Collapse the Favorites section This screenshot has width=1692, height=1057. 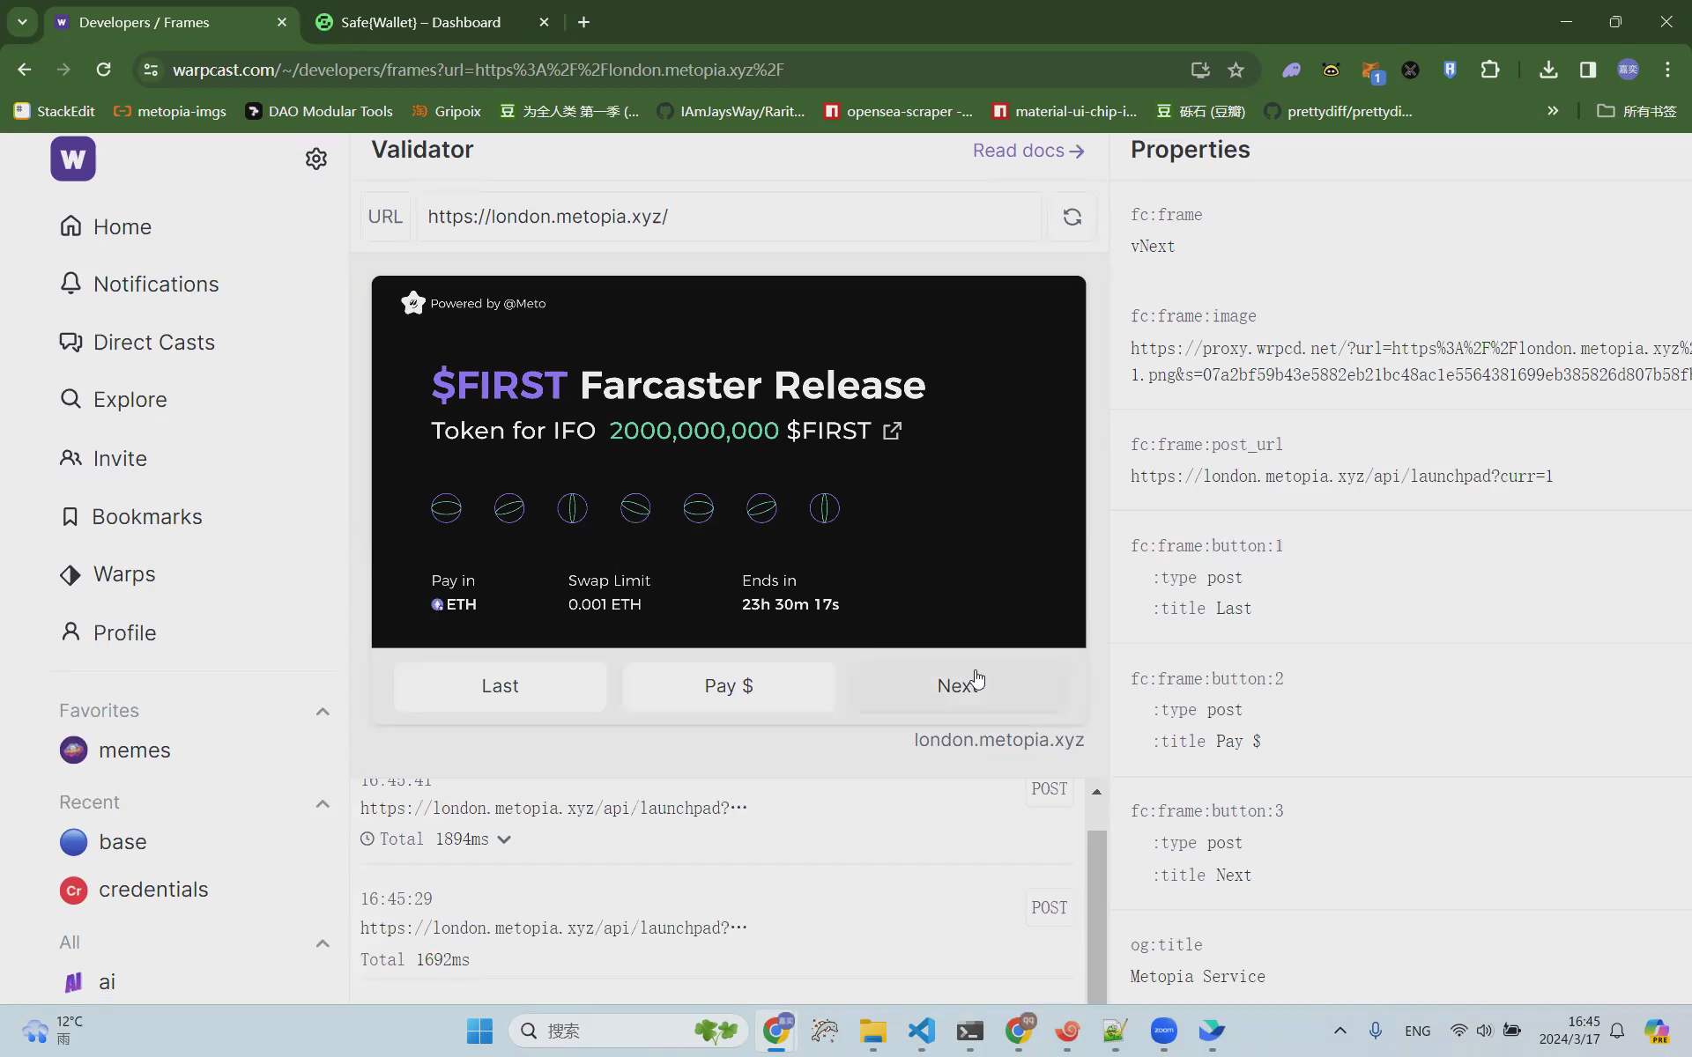[323, 711]
